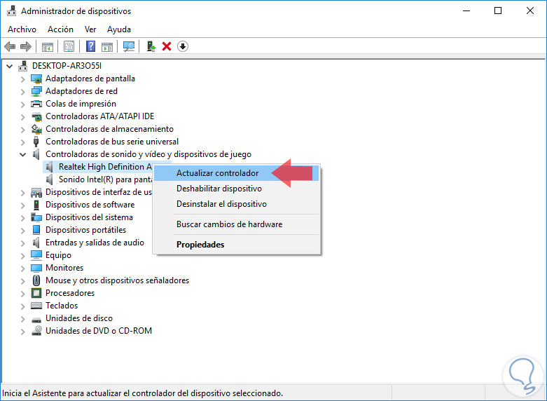The height and width of the screenshot is (401, 547).
Task: Select Controladoras de almacenamiento row
Action: 109,129
